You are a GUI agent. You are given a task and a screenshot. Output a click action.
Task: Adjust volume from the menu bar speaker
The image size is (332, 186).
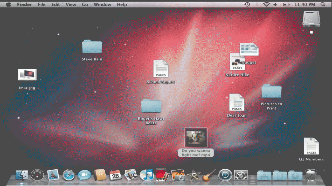pos(275,4)
